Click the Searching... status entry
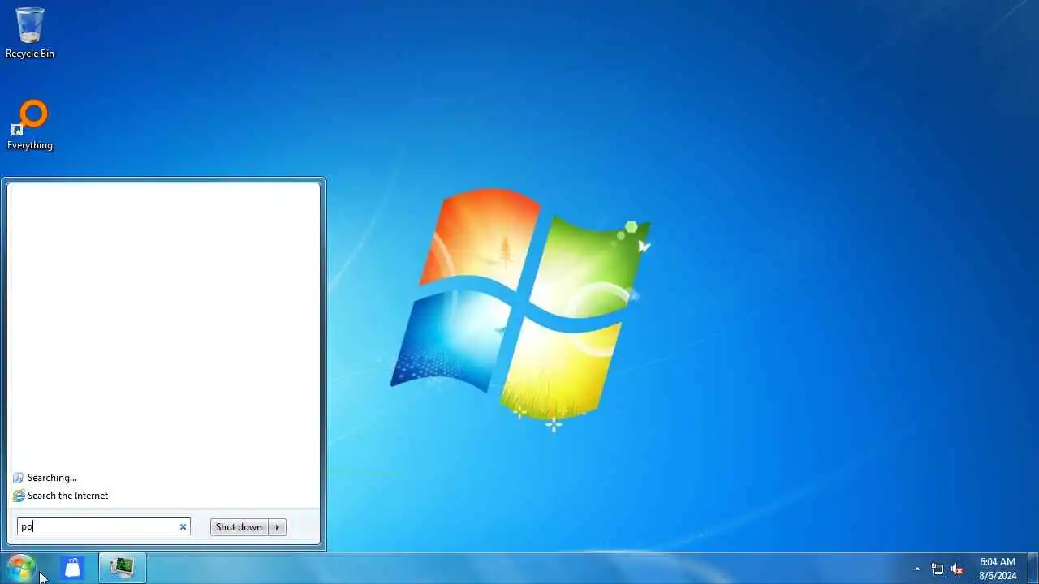Screen dimensions: 1039x584 [x=52, y=478]
